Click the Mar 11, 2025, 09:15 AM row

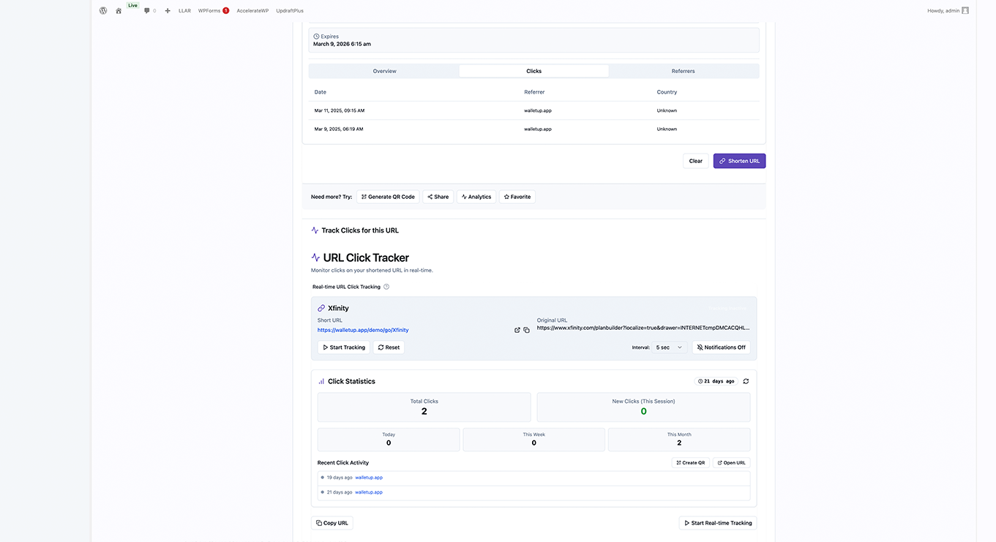point(533,110)
